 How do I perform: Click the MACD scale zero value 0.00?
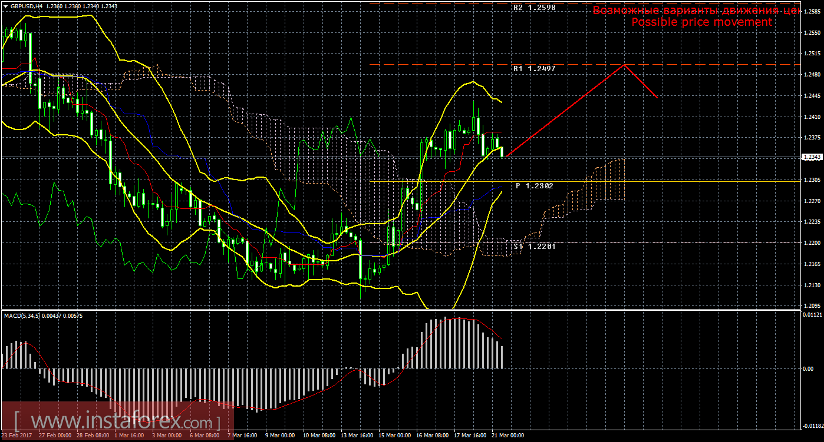click(809, 369)
